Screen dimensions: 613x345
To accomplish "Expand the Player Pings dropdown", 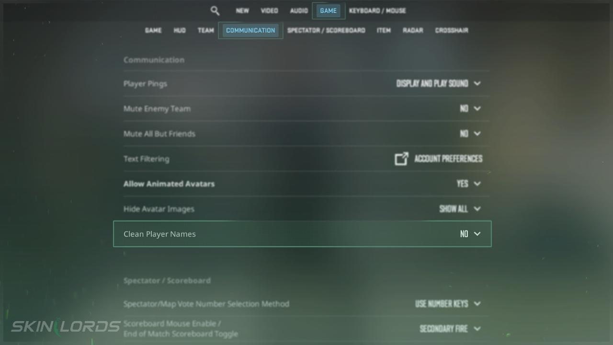I will (438, 83).
